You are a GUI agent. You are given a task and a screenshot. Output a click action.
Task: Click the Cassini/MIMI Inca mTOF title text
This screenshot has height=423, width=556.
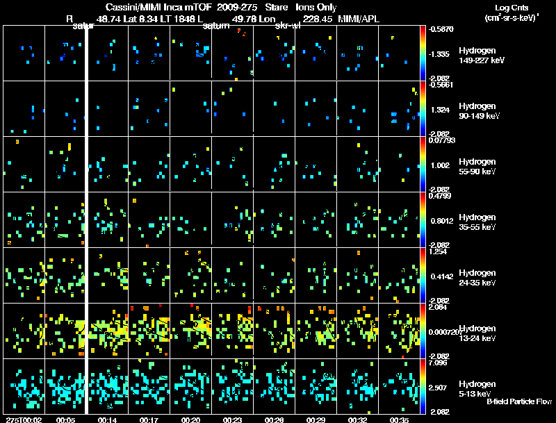(158, 7)
